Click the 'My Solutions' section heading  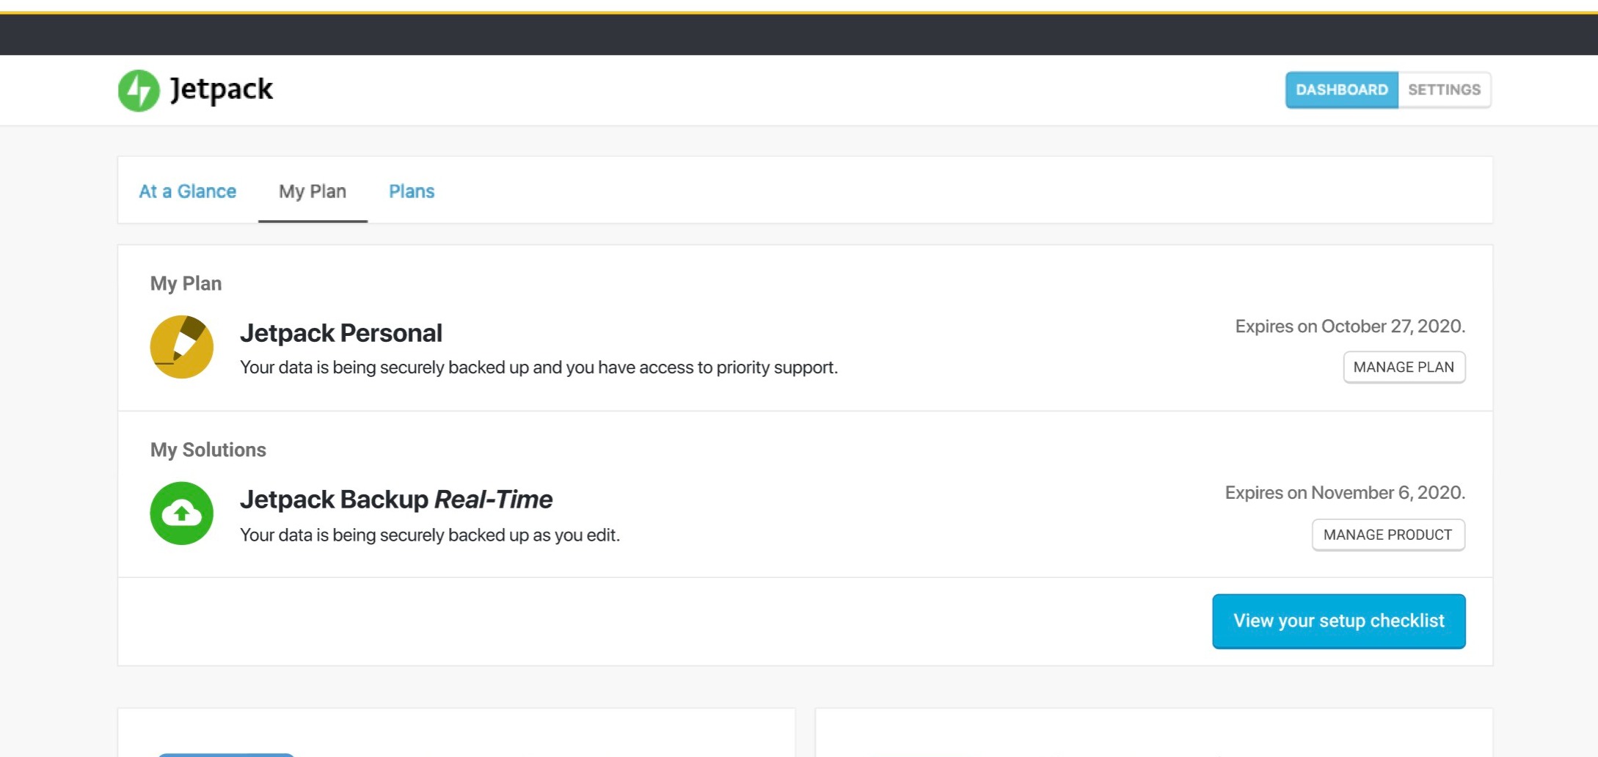click(x=208, y=450)
